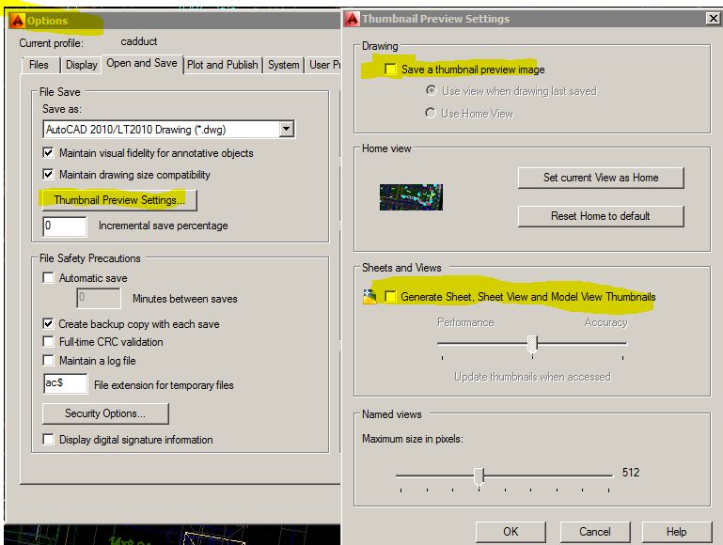The width and height of the screenshot is (723, 545).
Task: Select the Open and Save tab
Action: coord(142,63)
